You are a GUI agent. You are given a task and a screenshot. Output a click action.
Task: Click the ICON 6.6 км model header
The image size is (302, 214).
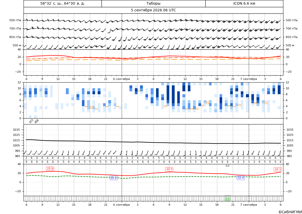click(x=244, y=3)
